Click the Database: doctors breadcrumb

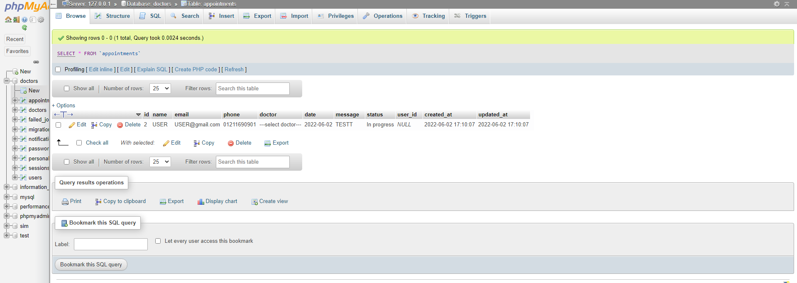pos(149,4)
